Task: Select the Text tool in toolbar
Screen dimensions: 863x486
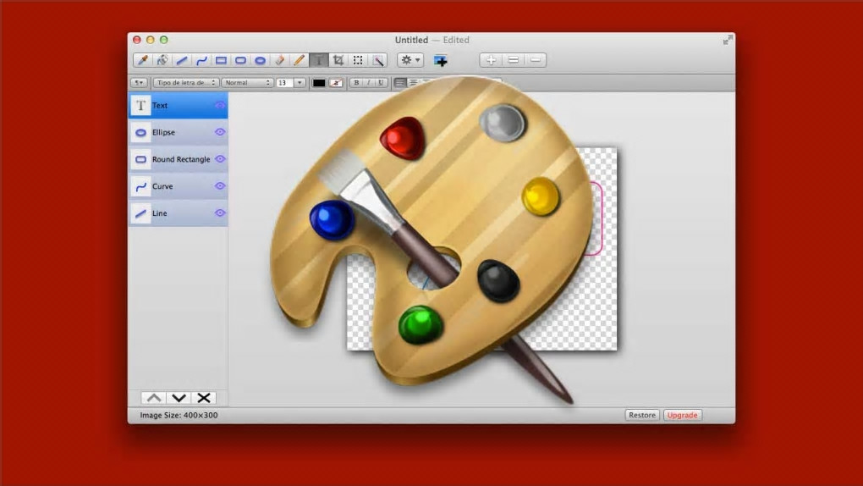Action: click(319, 60)
